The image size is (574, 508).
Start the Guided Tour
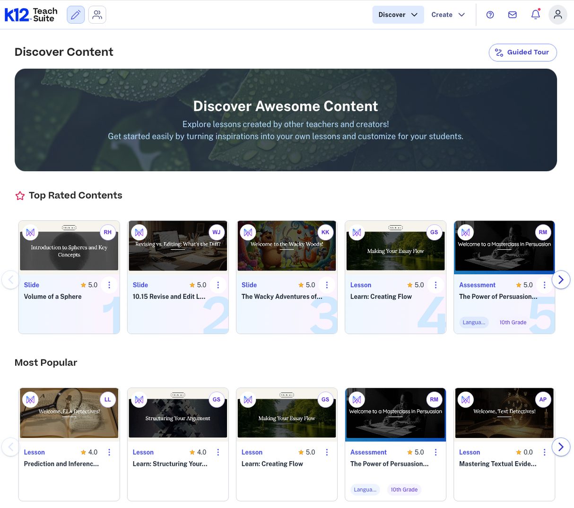522,52
